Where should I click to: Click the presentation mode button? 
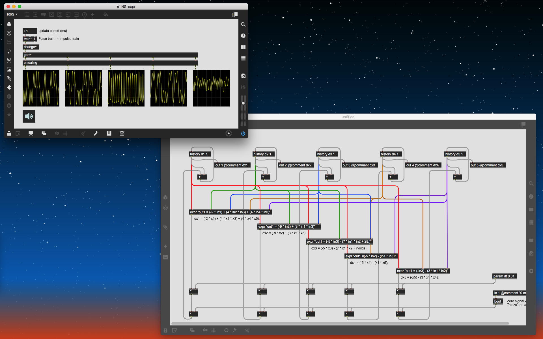click(x=31, y=133)
